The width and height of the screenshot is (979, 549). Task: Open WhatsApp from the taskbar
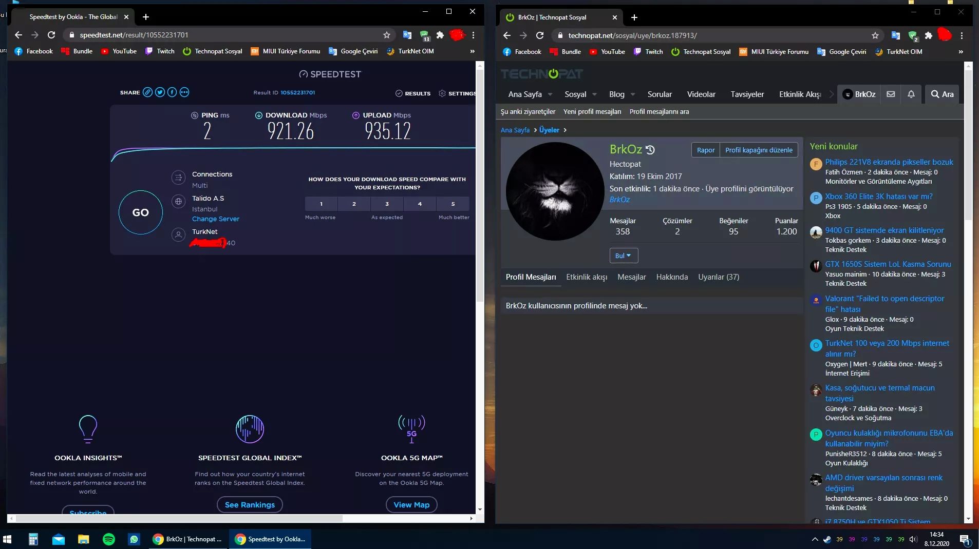click(134, 539)
